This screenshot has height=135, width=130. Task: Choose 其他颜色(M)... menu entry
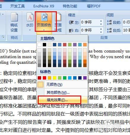(x=62, y=93)
